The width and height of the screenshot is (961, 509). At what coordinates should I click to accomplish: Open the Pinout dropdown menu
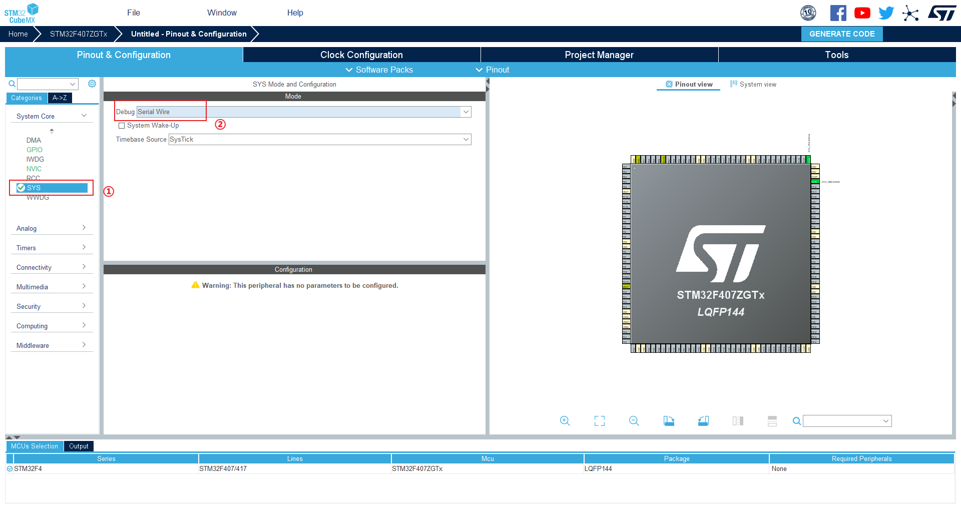coord(493,70)
